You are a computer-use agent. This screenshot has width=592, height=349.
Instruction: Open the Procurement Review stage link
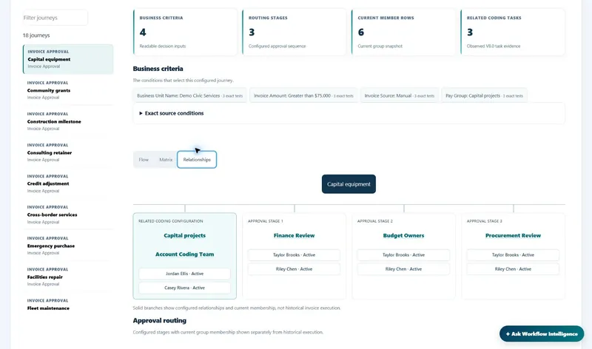click(x=513, y=235)
